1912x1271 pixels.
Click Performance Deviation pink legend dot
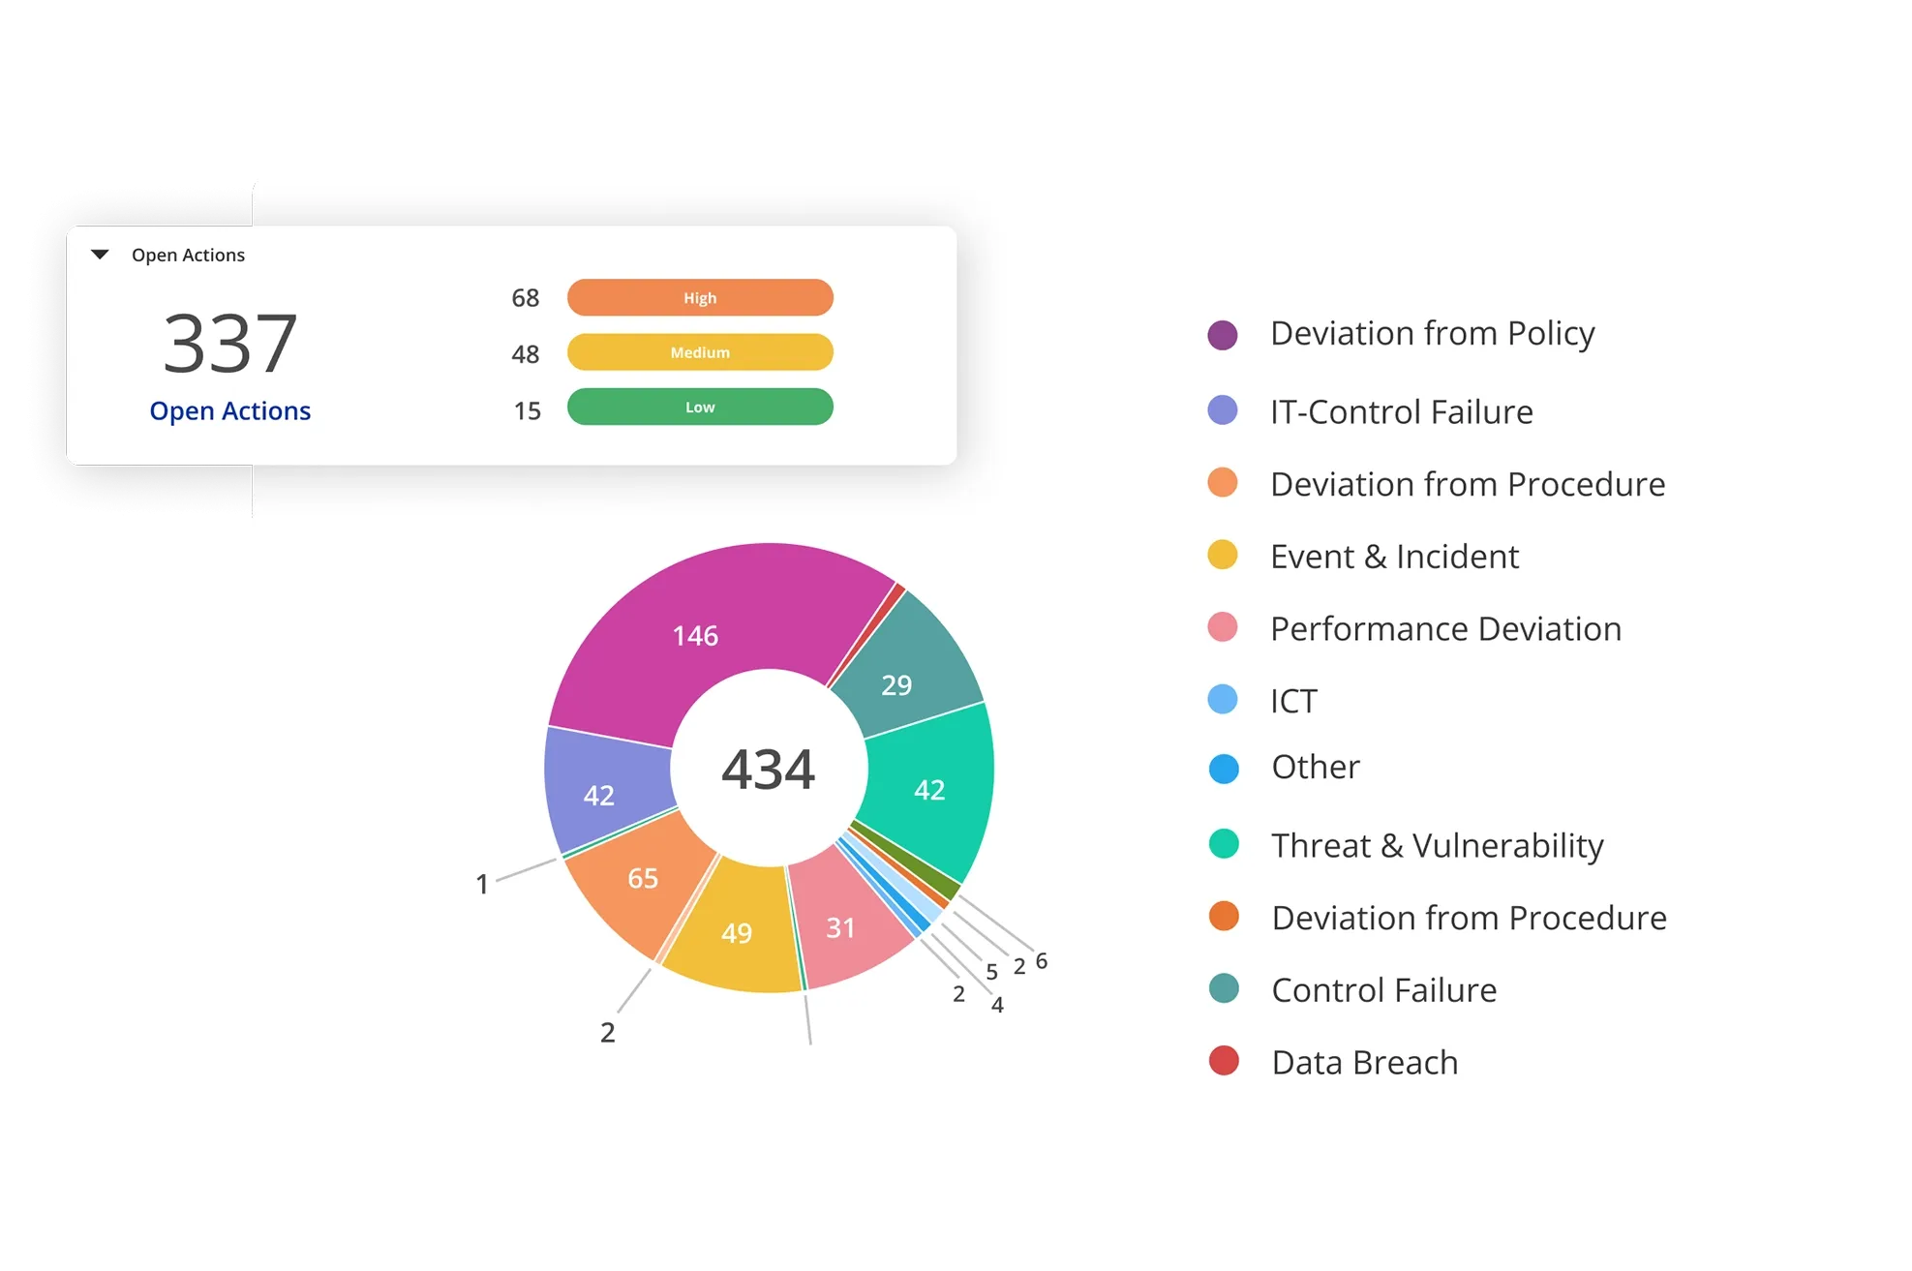[1223, 627]
